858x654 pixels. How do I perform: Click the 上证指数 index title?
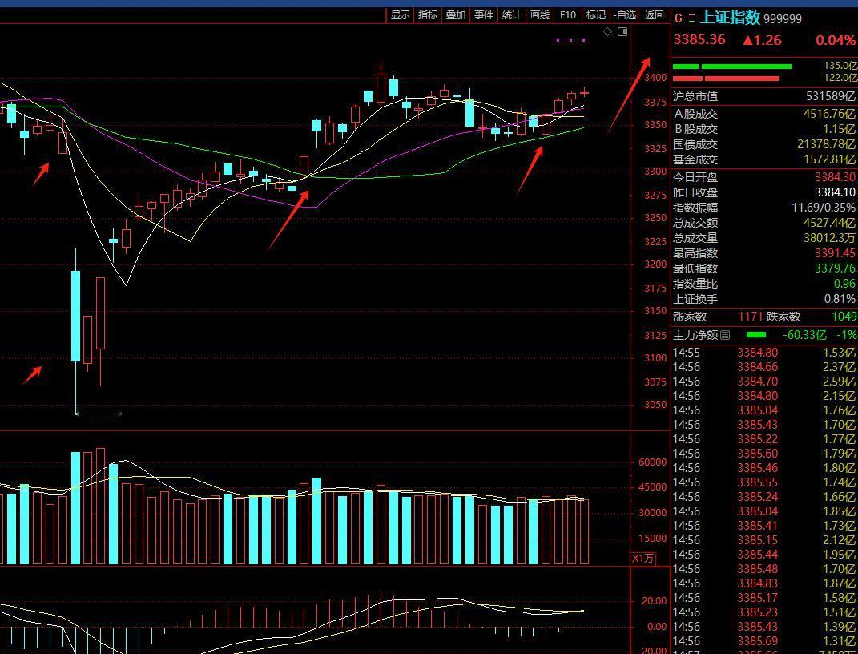click(x=730, y=18)
